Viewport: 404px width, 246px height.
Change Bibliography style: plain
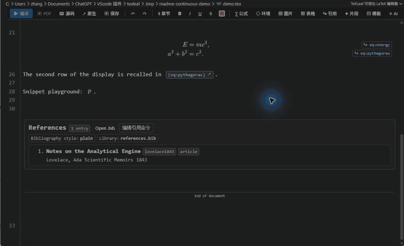62,138
